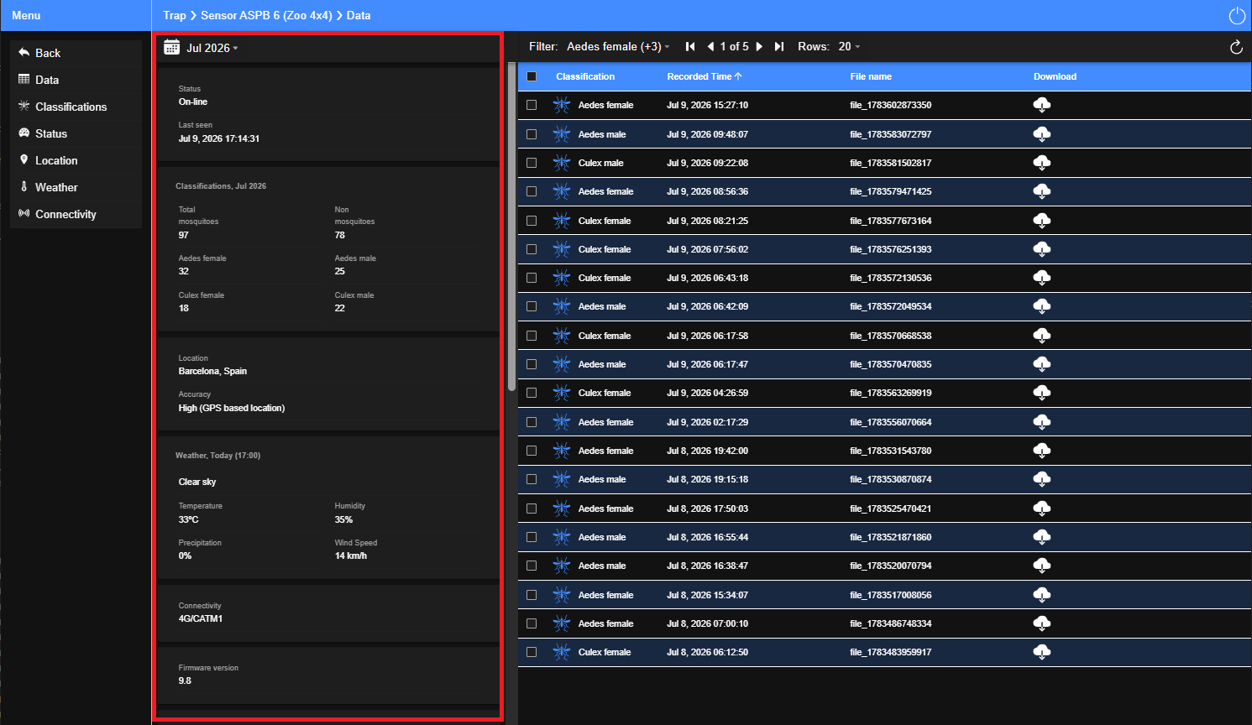This screenshot has width=1252, height=725.
Task: Download file_1783572130536
Action: 1042,278
